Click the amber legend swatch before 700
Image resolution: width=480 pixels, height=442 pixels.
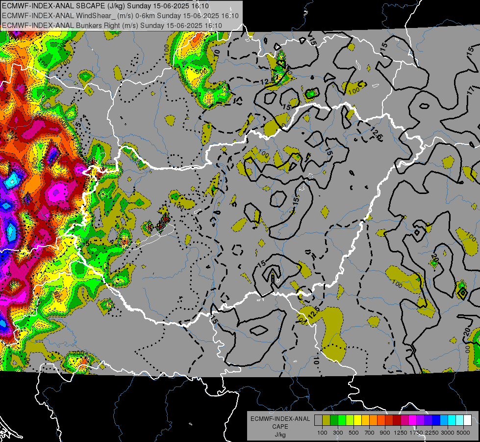coord(365,420)
